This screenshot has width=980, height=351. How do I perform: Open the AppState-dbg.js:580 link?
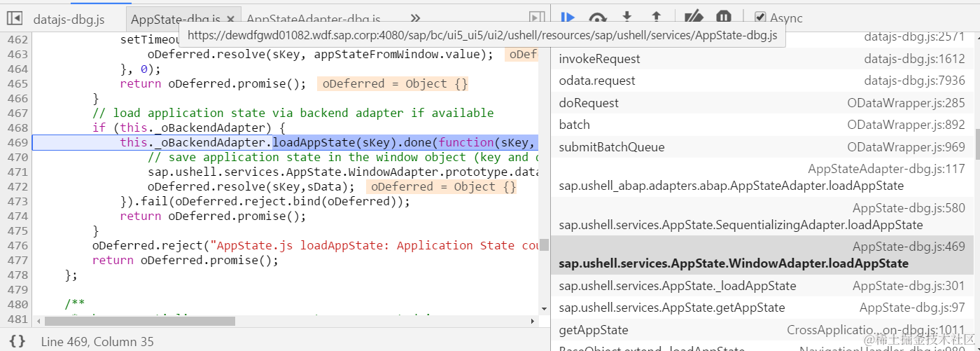(x=909, y=208)
